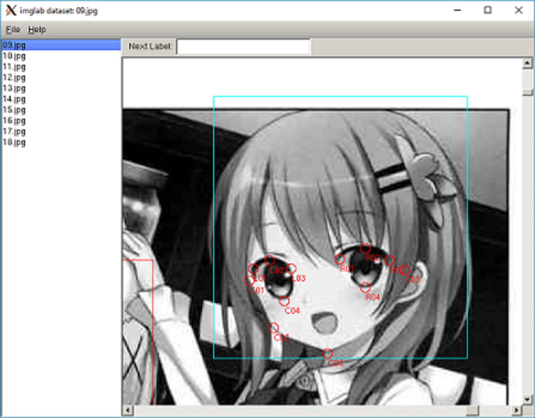The image size is (535, 418).
Task: Select 09.jpg in the image list
Action: [x=61, y=45]
